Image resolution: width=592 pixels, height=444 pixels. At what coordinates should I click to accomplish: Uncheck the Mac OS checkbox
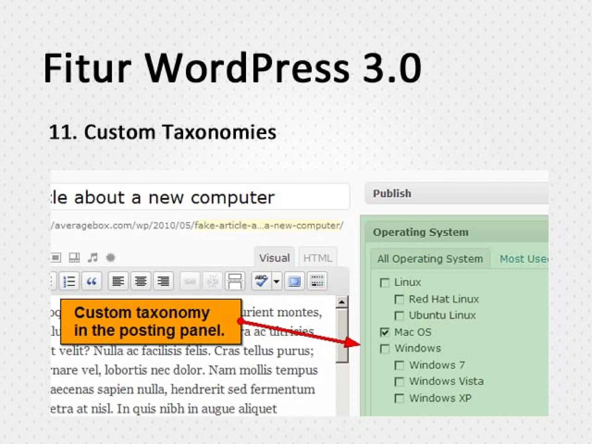(x=384, y=332)
